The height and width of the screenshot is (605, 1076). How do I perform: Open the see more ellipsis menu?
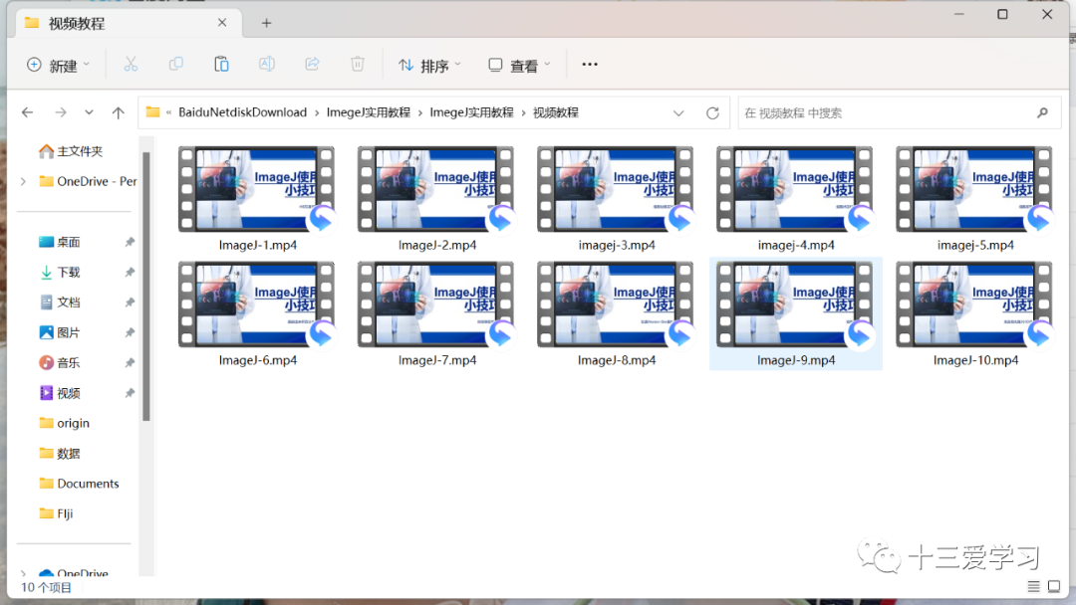click(x=589, y=64)
